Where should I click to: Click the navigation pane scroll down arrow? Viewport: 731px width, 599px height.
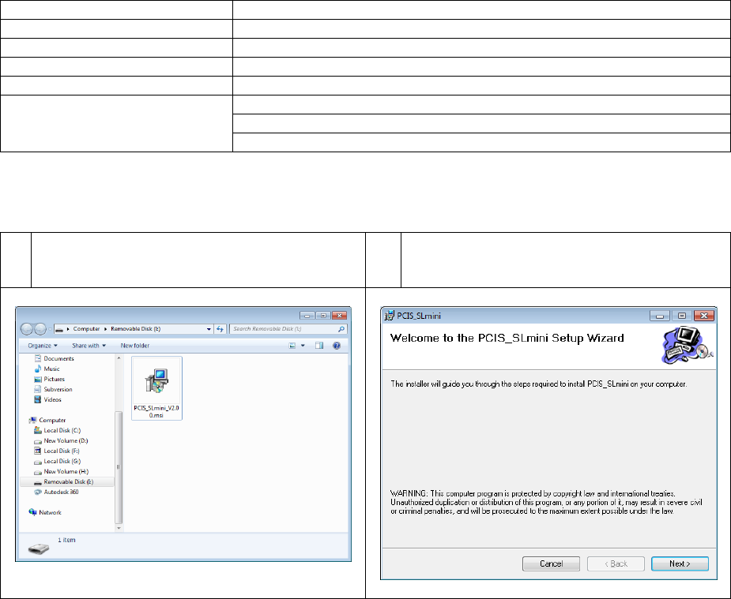[x=119, y=528]
